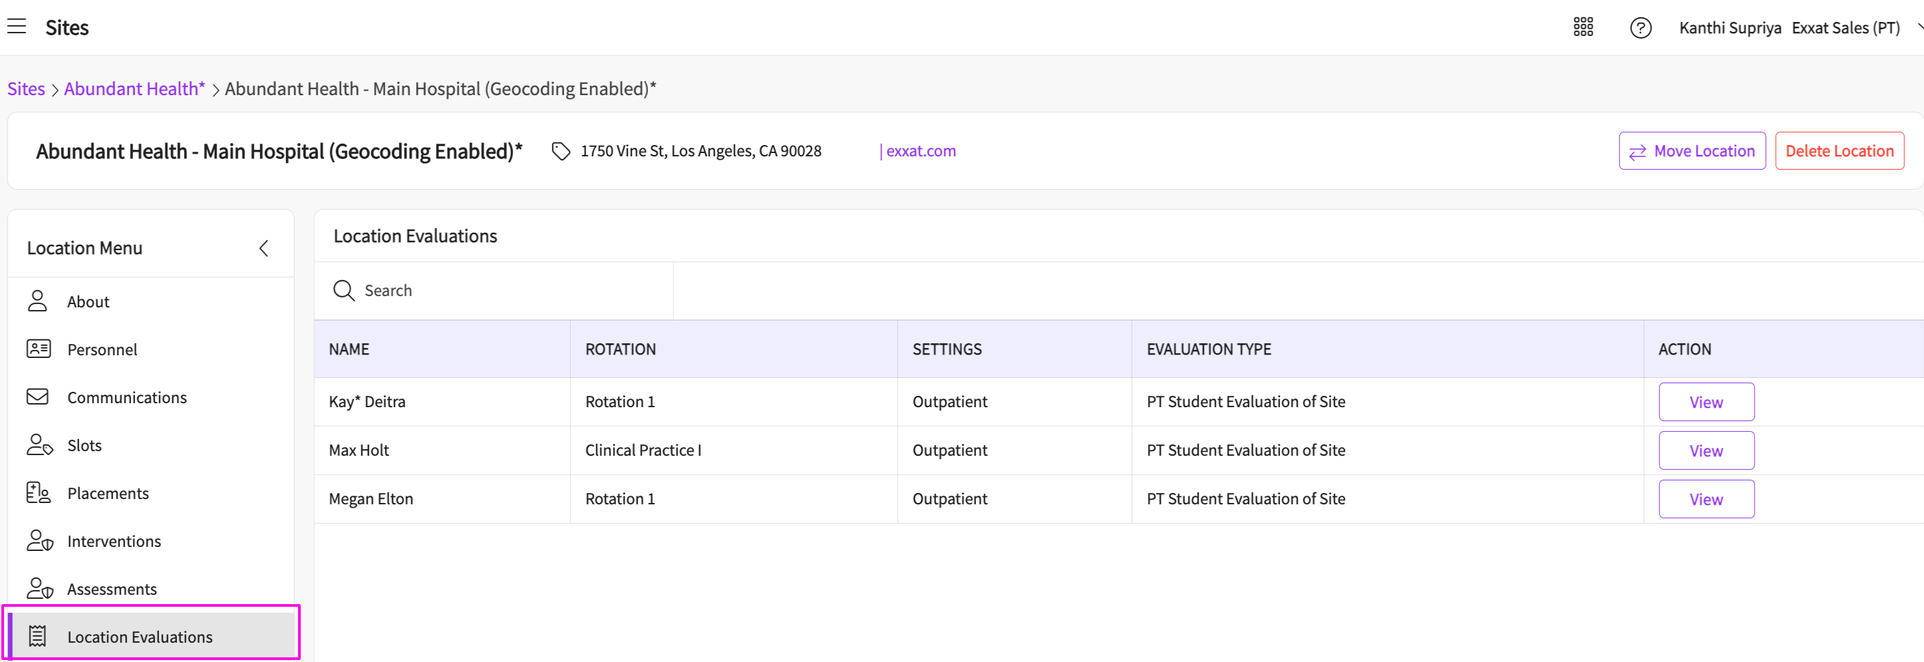Click the Abundant Health - Main Hospital title
Viewport: 1924px width, 662px height.
(279, 152)
